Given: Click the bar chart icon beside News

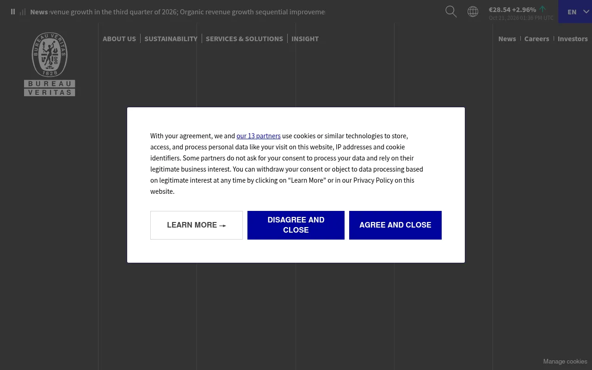Looking at the screenshot, I should pyautogui.click(x=23, y=12).
